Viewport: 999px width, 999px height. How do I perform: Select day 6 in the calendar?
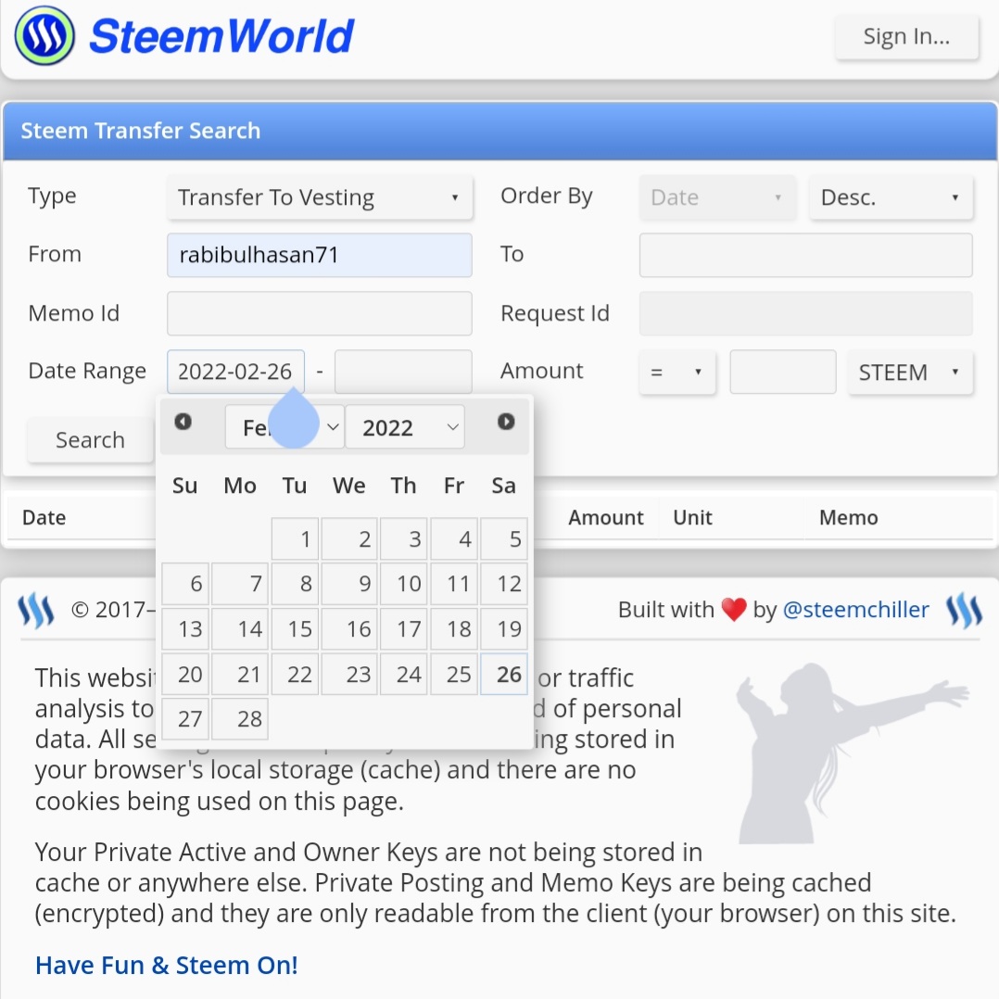pos(184,584)
